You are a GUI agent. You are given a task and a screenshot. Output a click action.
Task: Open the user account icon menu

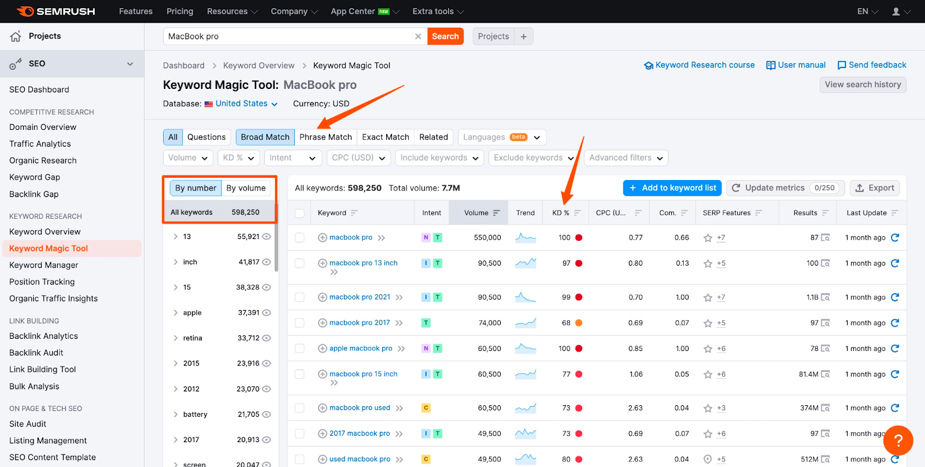[901, 12]
